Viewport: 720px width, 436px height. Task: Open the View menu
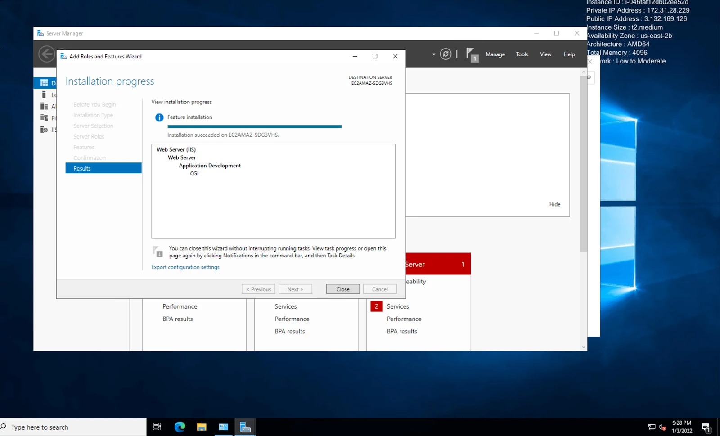(545, 54)
